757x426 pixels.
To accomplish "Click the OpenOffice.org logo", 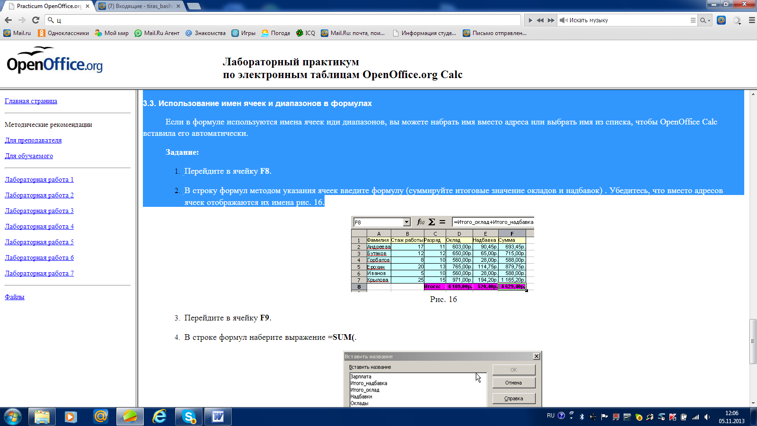I will pyautogui.click(x=54, y=60).
